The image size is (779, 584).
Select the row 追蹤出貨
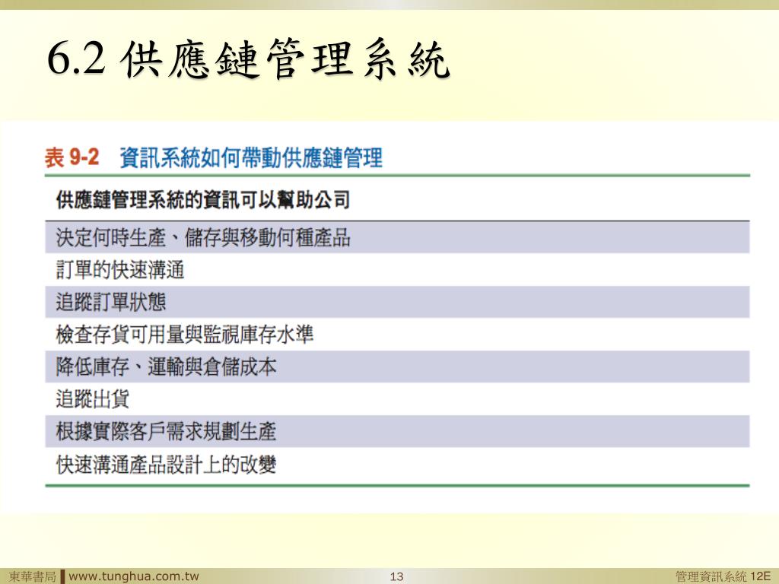click(397, 398)
